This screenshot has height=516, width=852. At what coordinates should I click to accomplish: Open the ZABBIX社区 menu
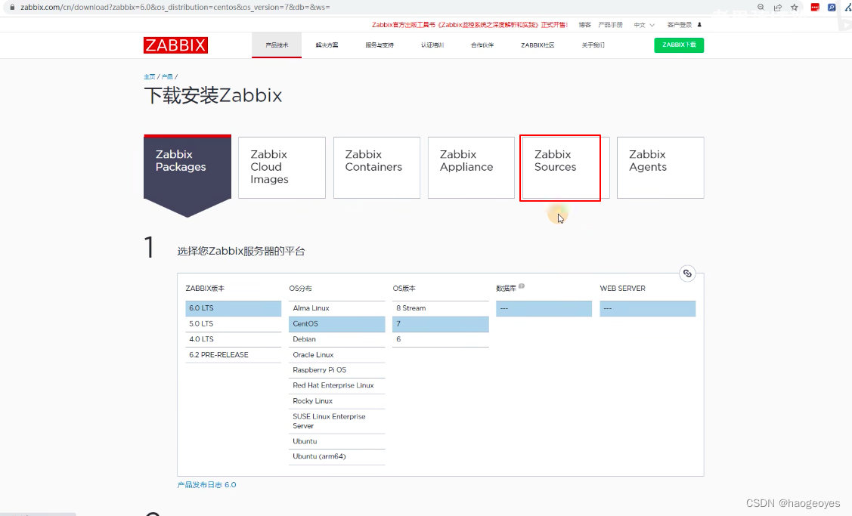click(x=538, y=45)
